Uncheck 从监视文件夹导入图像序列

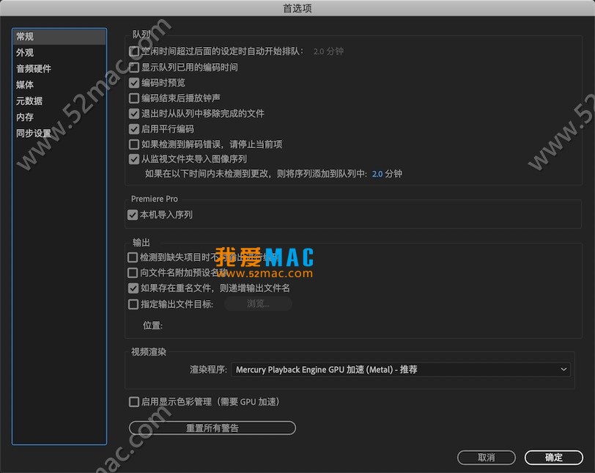click(x=134, y=159)
